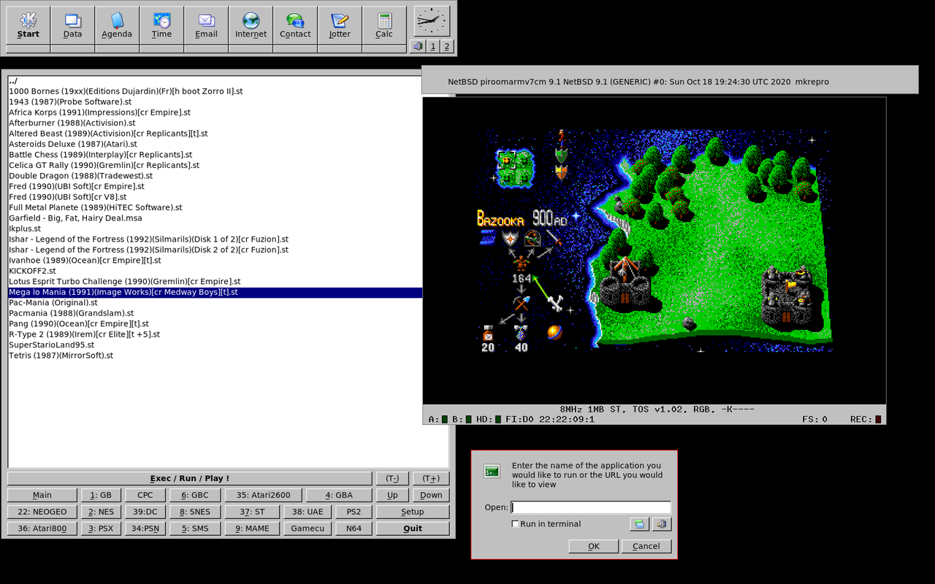
Task: Open the Start menu with K gear icon
Action: point(28,26)
